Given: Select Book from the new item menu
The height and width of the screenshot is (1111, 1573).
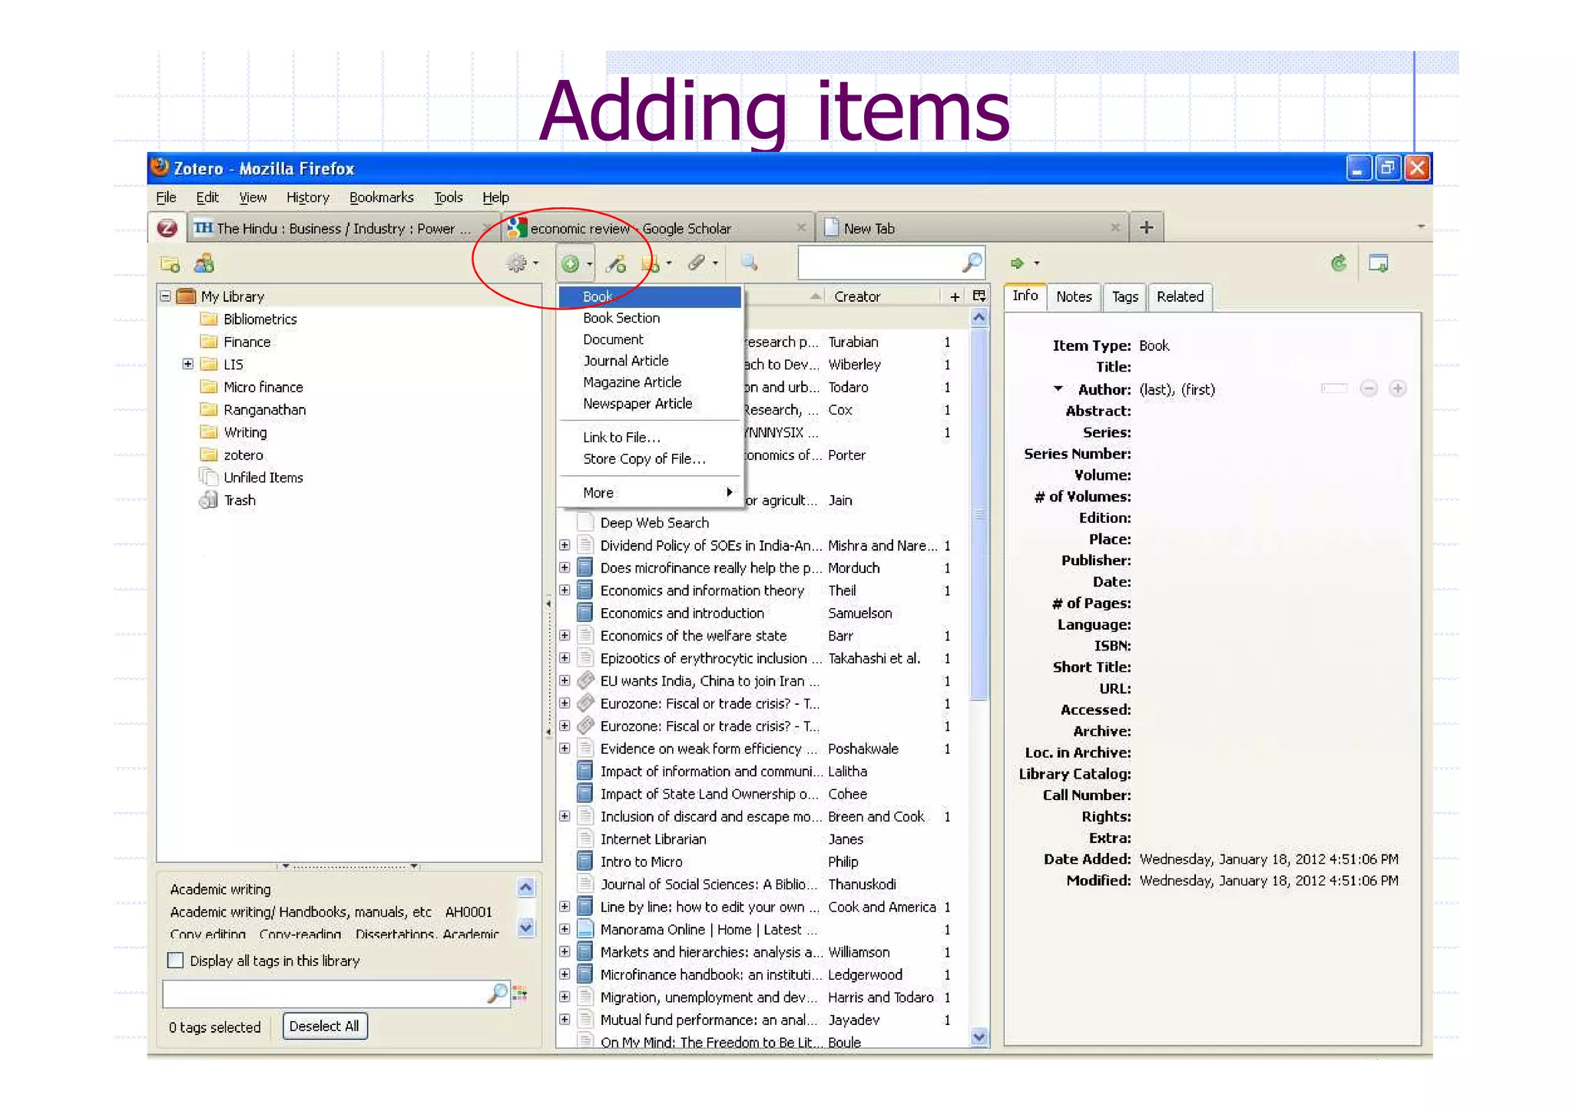Looking at the screenshot, I should pos(650,296).
